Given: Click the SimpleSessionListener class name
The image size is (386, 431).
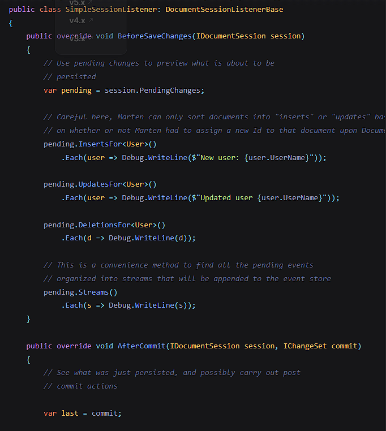Looking at the screenshot, I should coord(113,10).
